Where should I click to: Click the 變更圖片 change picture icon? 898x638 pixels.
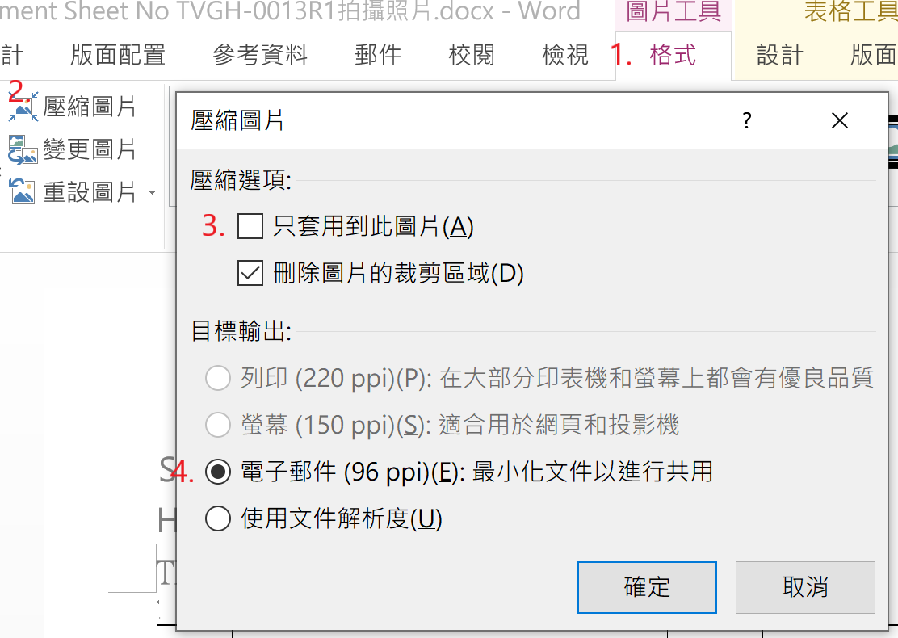23,149
